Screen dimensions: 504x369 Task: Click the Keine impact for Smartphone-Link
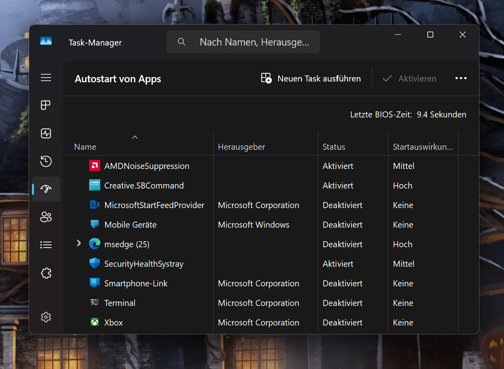403,283
